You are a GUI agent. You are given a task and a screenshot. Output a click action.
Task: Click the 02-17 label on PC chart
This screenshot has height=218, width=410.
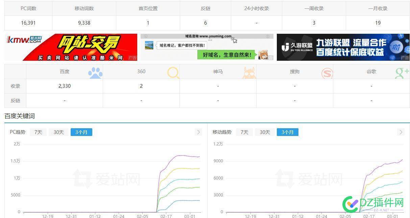click(166, 216)
